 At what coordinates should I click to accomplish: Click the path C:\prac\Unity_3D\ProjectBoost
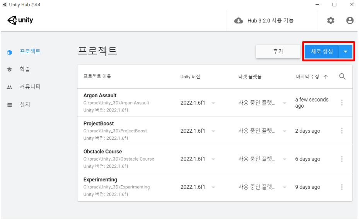[x=115, y=131]
